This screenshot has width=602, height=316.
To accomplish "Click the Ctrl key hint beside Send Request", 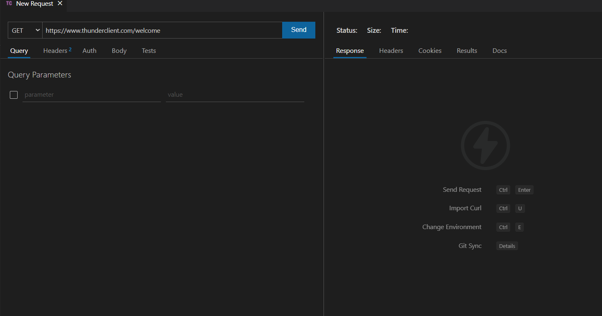I will point(503,190).
